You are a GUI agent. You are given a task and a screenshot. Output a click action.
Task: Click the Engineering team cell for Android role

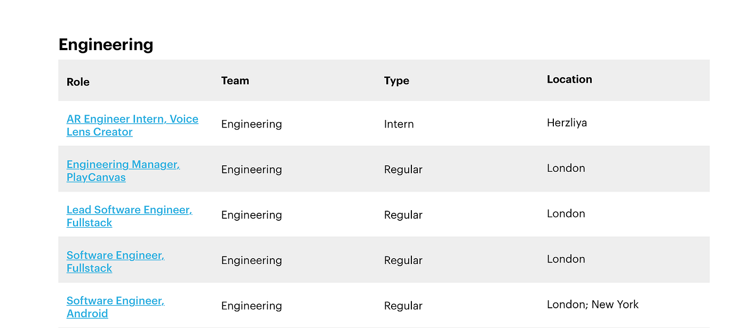[x=251, y=306]
